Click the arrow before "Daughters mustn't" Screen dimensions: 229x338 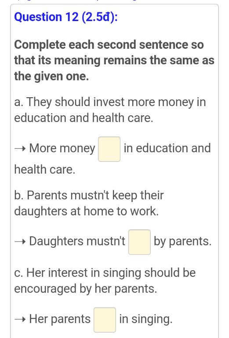pyautogui.click(x=20, y=242)
